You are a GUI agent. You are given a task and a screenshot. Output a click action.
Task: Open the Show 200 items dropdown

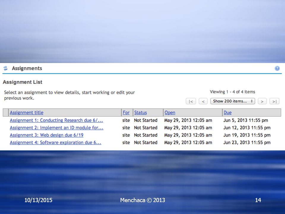tap(233, 101)
